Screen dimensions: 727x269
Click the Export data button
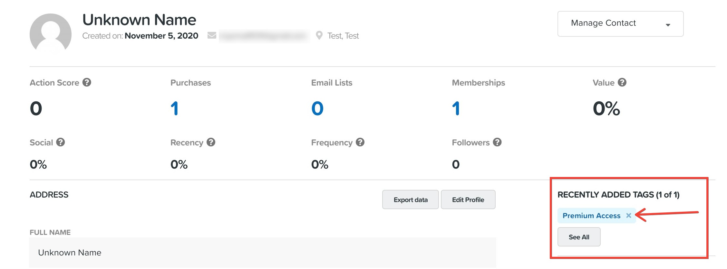(x=411, y=199)
